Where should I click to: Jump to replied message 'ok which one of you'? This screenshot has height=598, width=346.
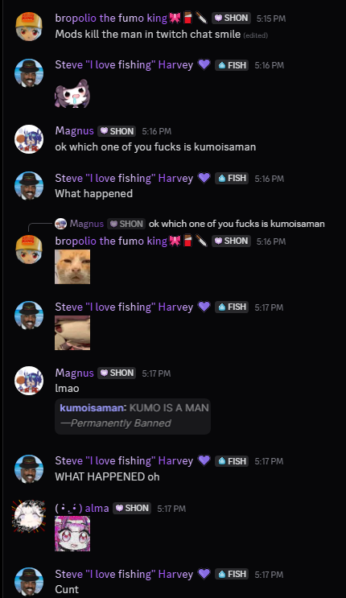click(x=237, y=224)
